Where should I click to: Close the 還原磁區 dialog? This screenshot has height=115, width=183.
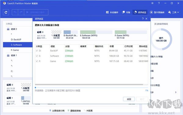pyautogui.click(x=146, y=19)
